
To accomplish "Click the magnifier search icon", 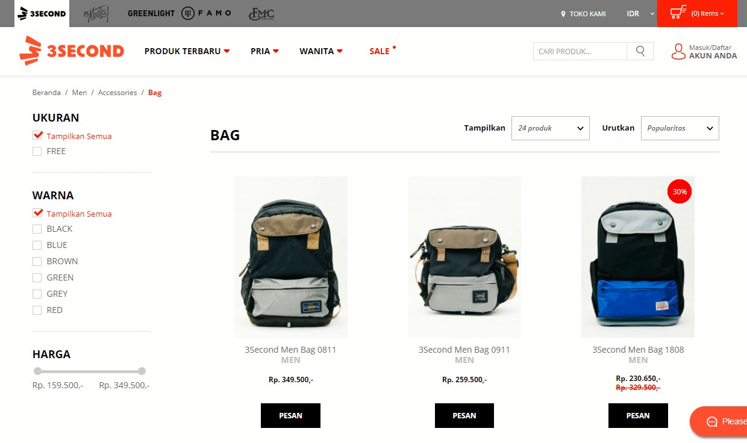I will [x=640, y=51].
